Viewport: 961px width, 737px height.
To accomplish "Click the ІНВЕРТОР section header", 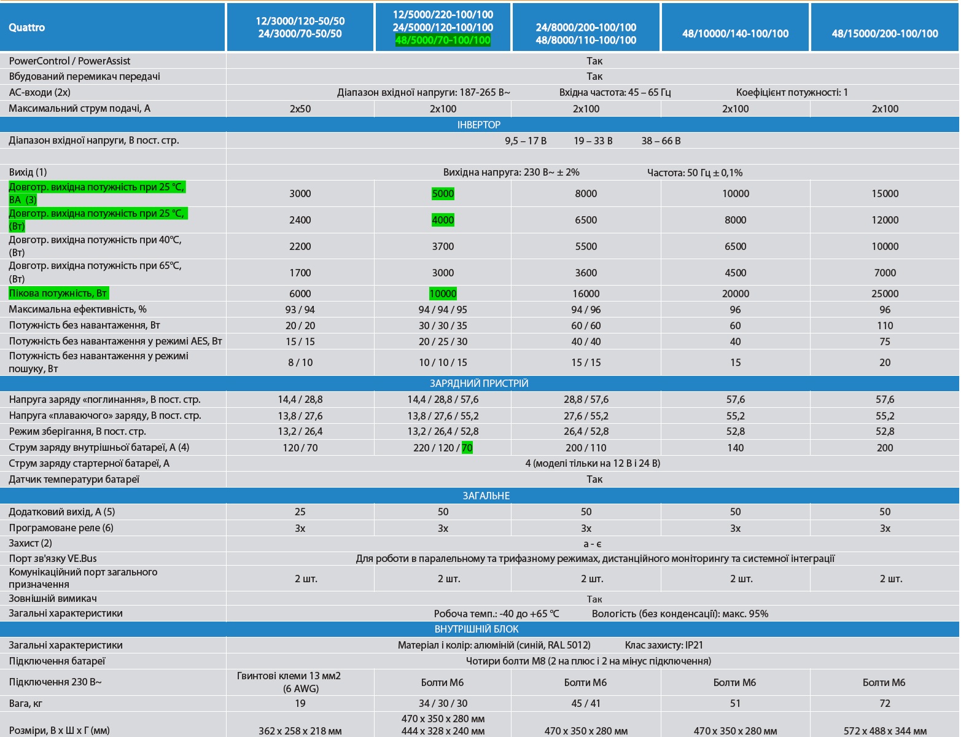I will (479, 125).
